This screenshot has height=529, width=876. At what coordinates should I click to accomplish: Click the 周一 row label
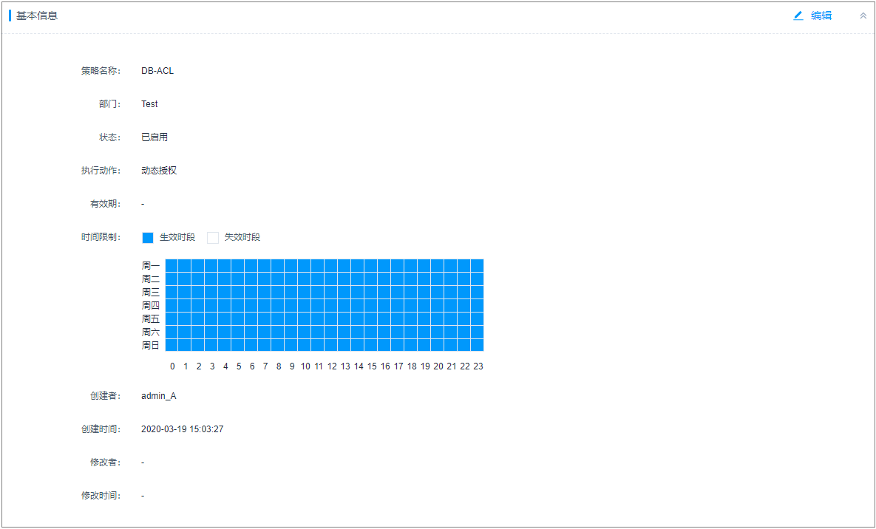tap(151, 265)
